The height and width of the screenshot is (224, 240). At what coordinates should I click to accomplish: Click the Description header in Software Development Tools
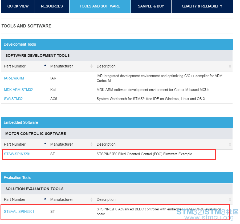coord(106,66)
